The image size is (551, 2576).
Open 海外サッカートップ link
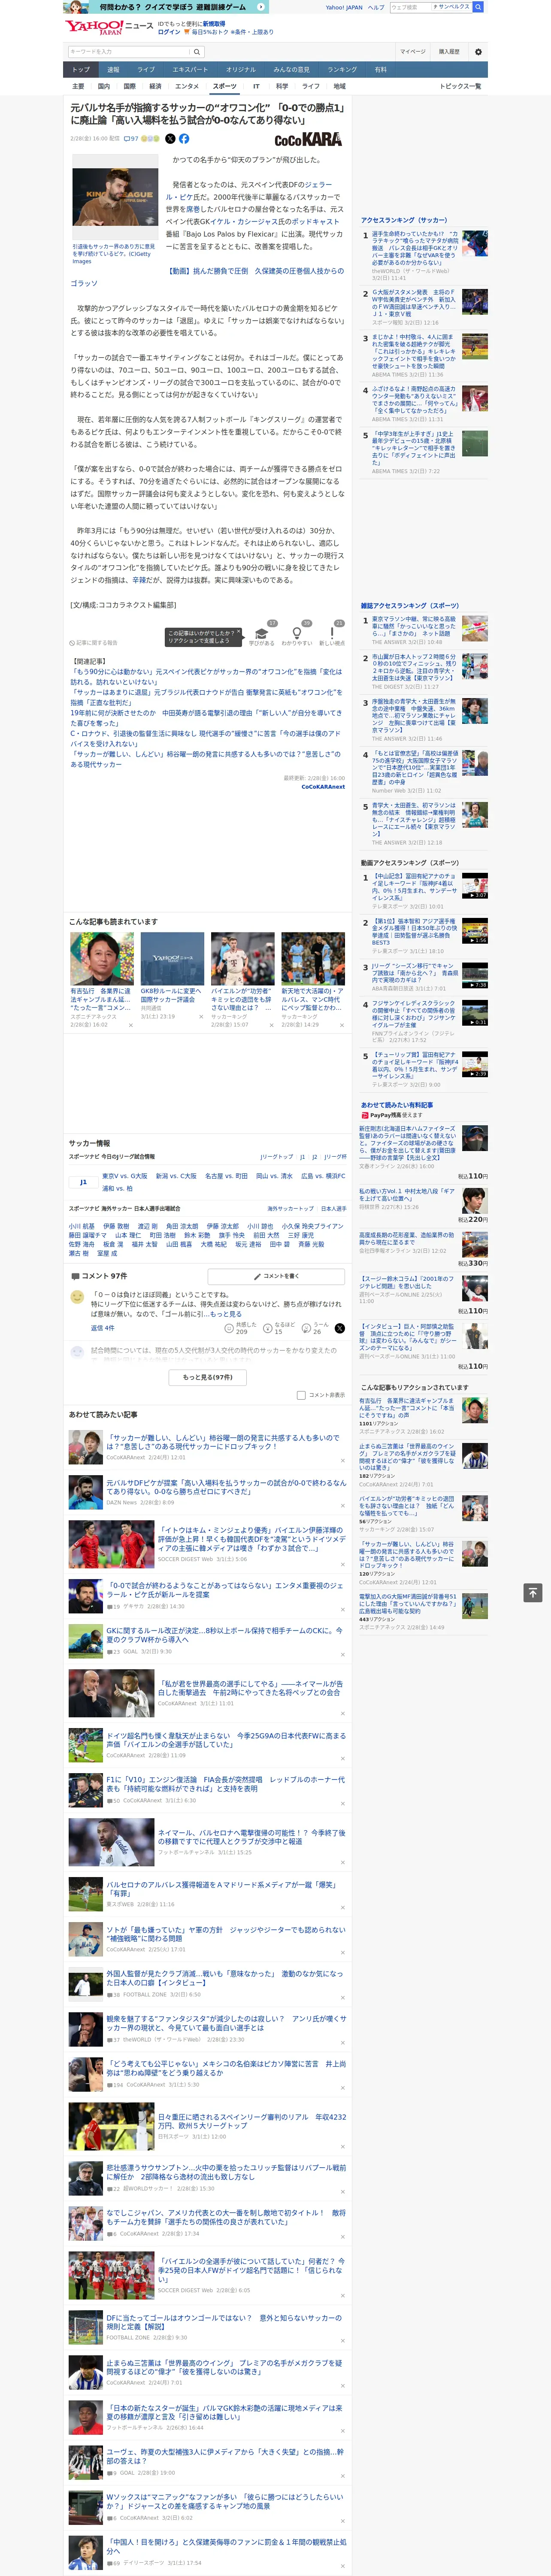click(291, 1209)
